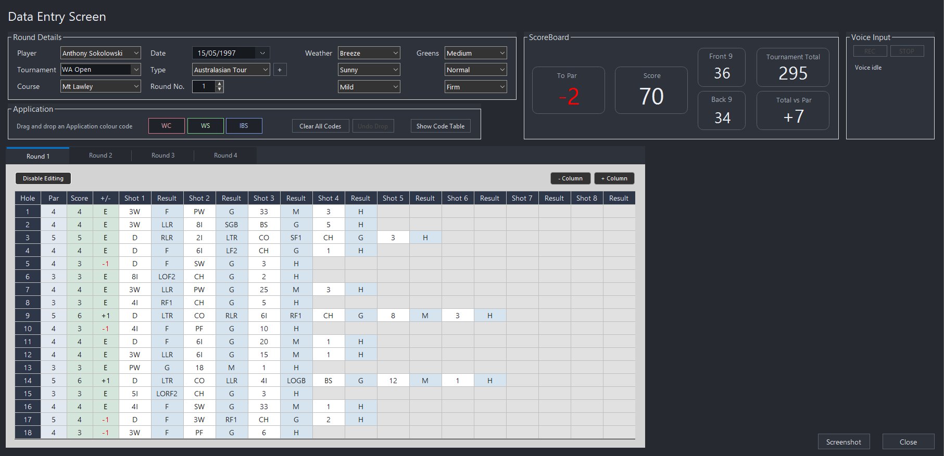The width and height of the screenshot is (944, 456).
Task: Click hole 14 Shot 5 cell '12'
Action: click(393, 381)
